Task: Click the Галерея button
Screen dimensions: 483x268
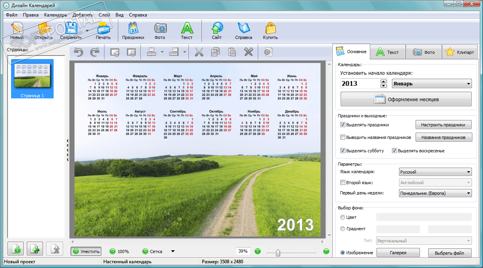Action: pos(398,253)
